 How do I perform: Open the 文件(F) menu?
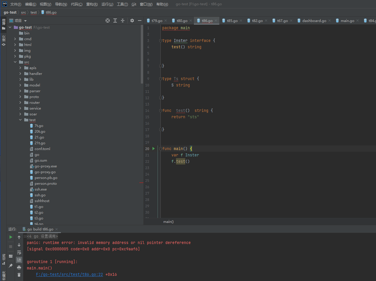16,4
